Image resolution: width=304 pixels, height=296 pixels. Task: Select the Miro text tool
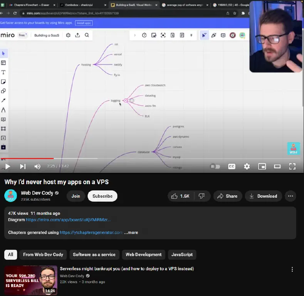pos(3,72)
